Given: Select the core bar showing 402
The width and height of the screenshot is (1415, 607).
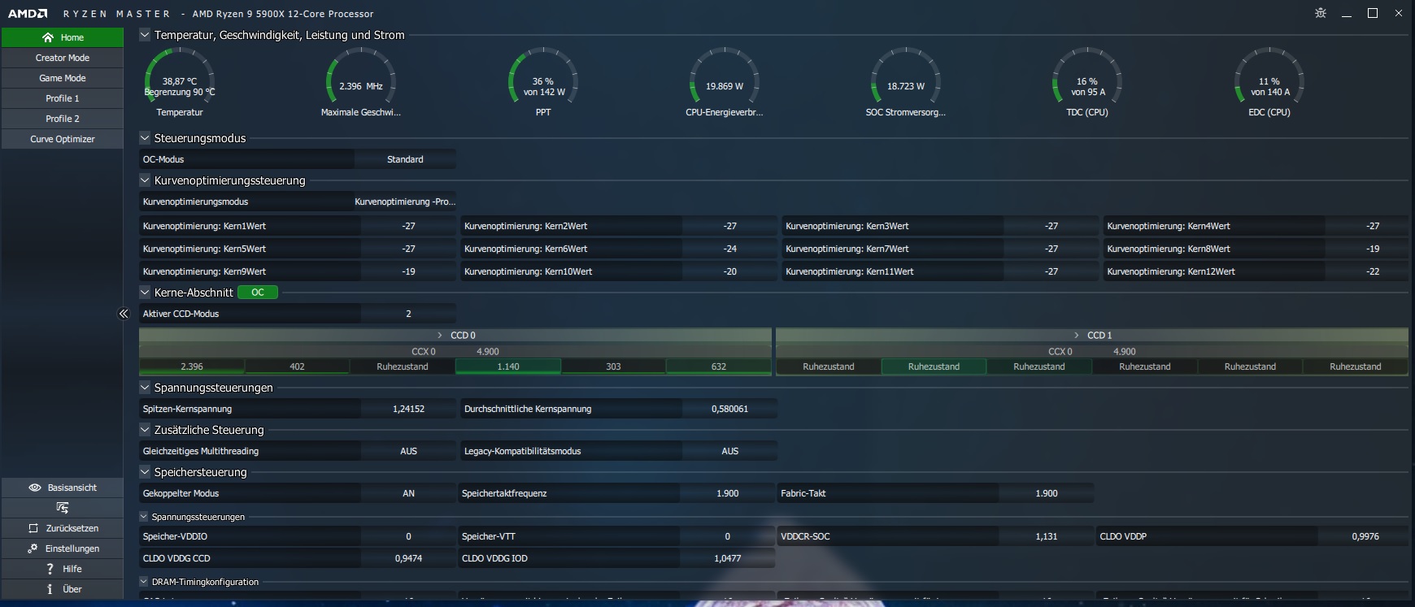Looking at the screenshot, I should tap(298, 366).
